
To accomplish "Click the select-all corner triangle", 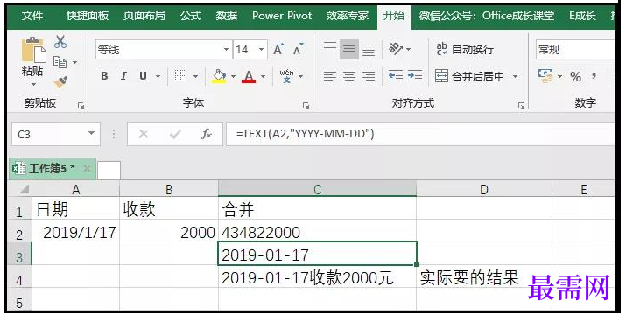I will [24, 189].
